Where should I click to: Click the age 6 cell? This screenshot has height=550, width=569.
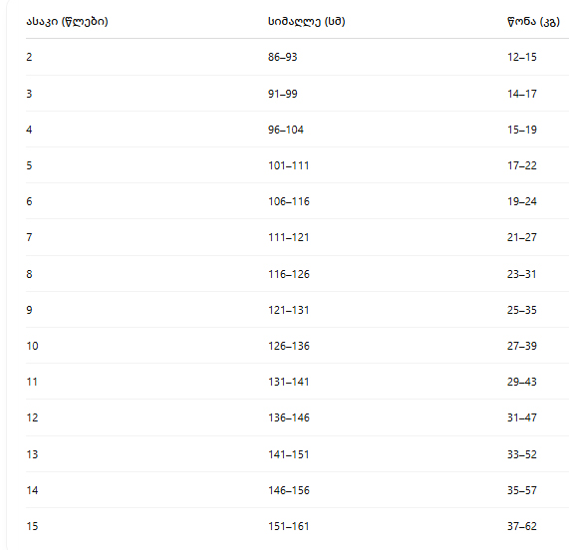point(29,201)
